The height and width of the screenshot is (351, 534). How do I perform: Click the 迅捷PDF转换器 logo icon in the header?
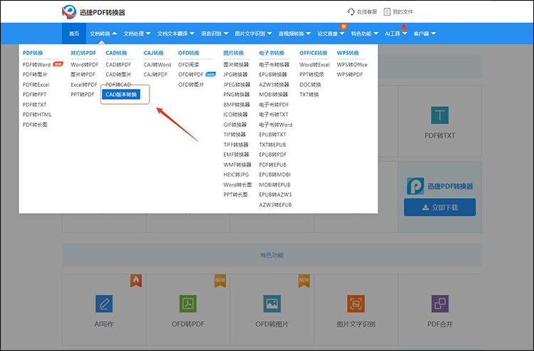(69, 12)
